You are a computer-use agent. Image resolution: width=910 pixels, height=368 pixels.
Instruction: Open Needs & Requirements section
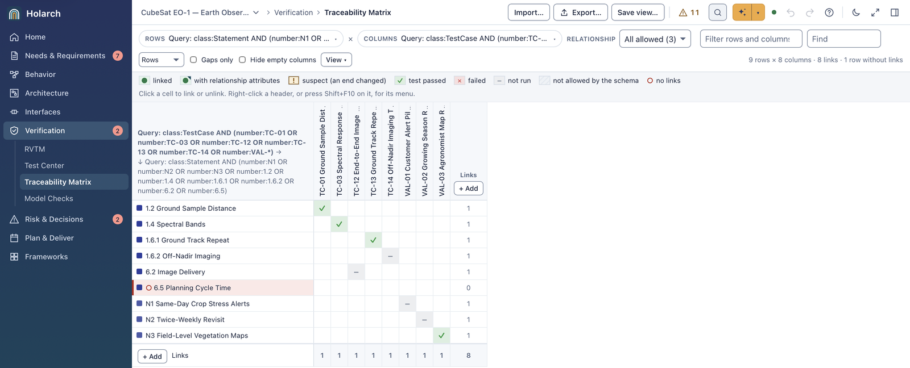(x=66, y=56)
